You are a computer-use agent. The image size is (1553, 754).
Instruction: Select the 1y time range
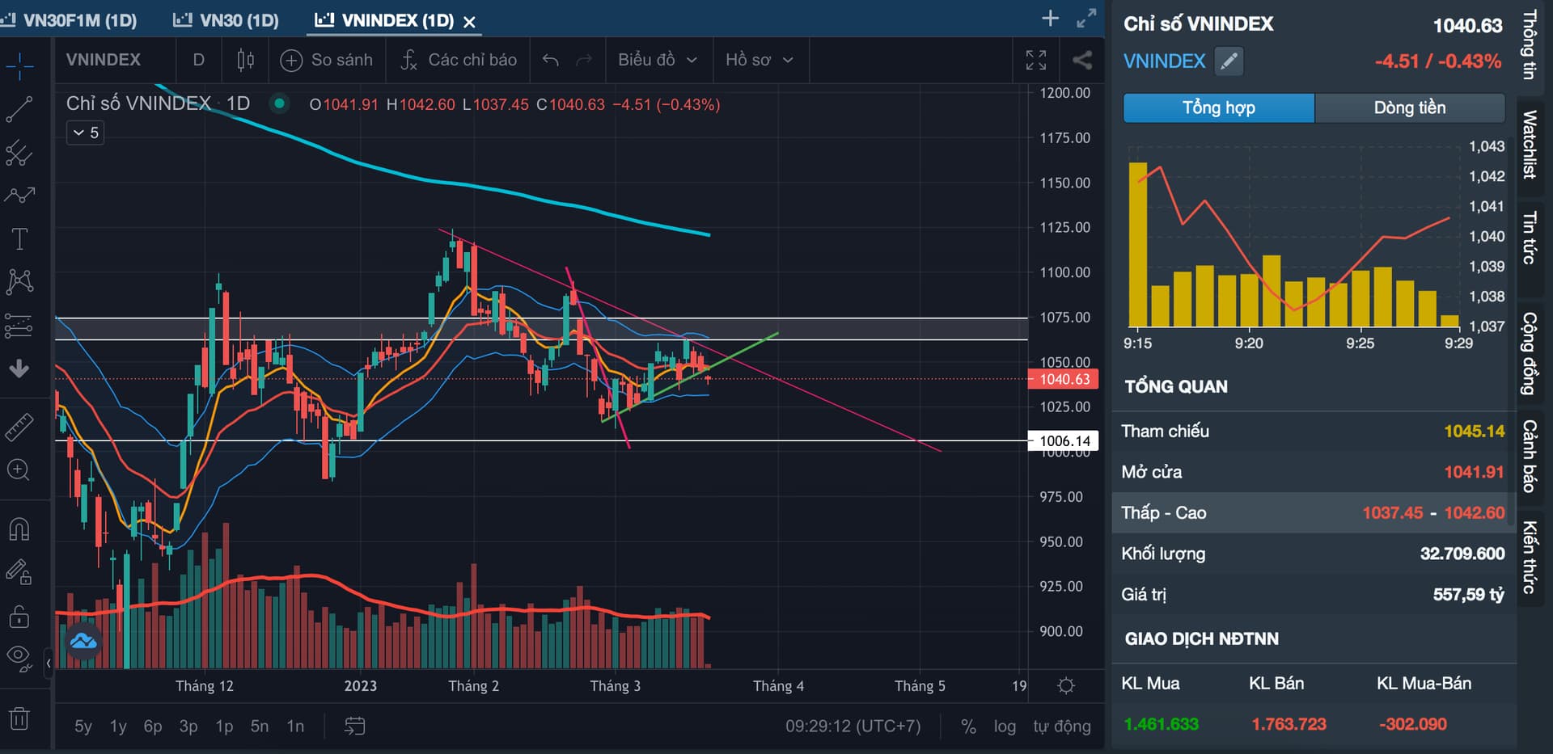[118, 727]
